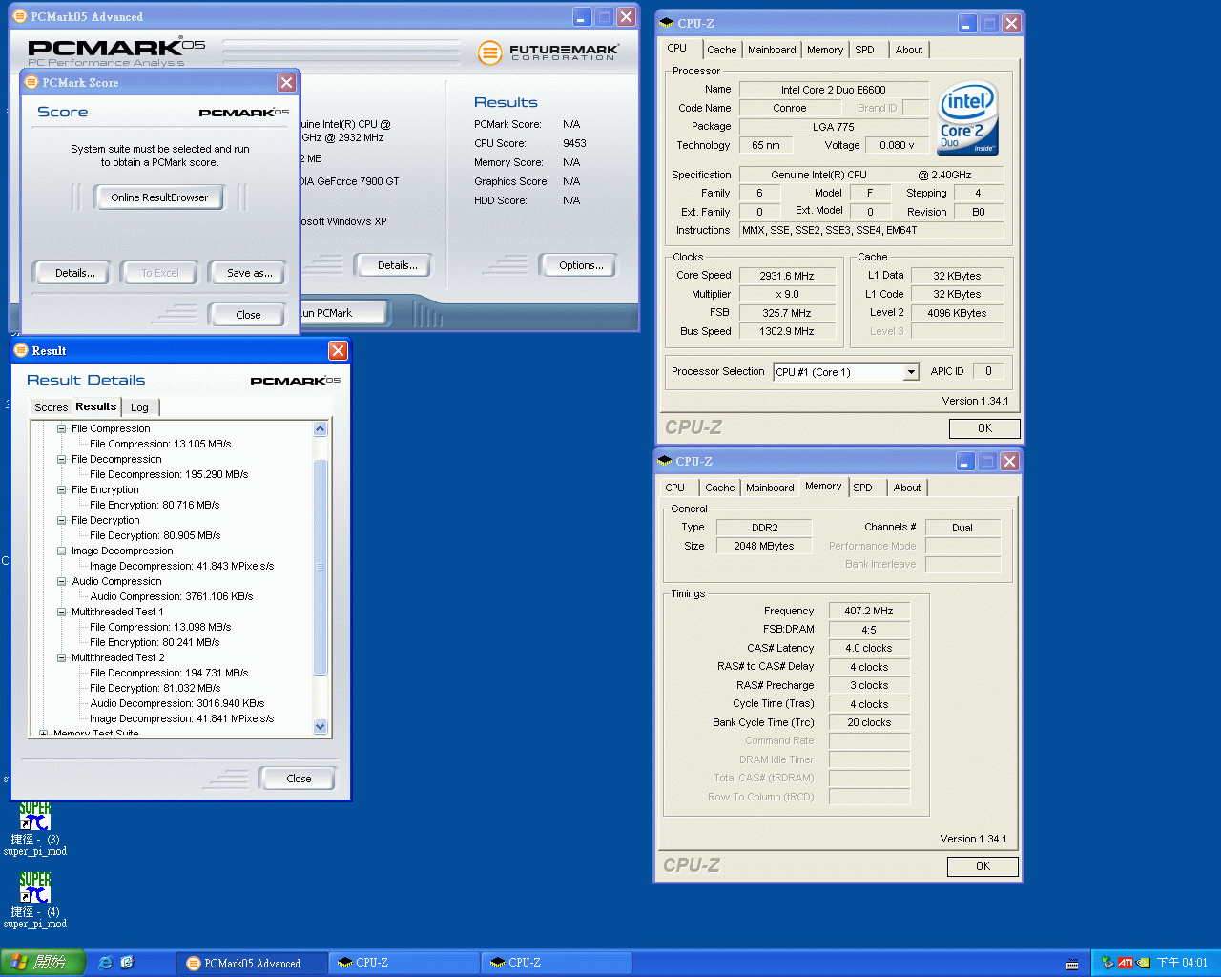
Task: Switch to CPU tab in lower CPU-Z
Action: (675, 488)
